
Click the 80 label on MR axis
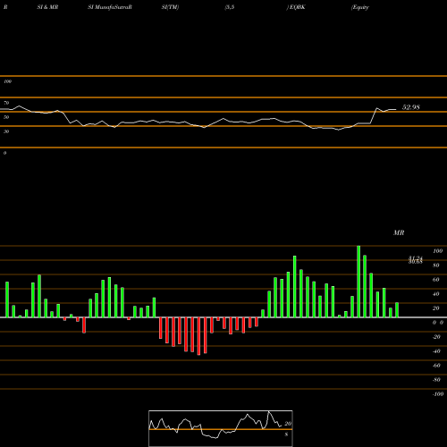pos(436,266)
